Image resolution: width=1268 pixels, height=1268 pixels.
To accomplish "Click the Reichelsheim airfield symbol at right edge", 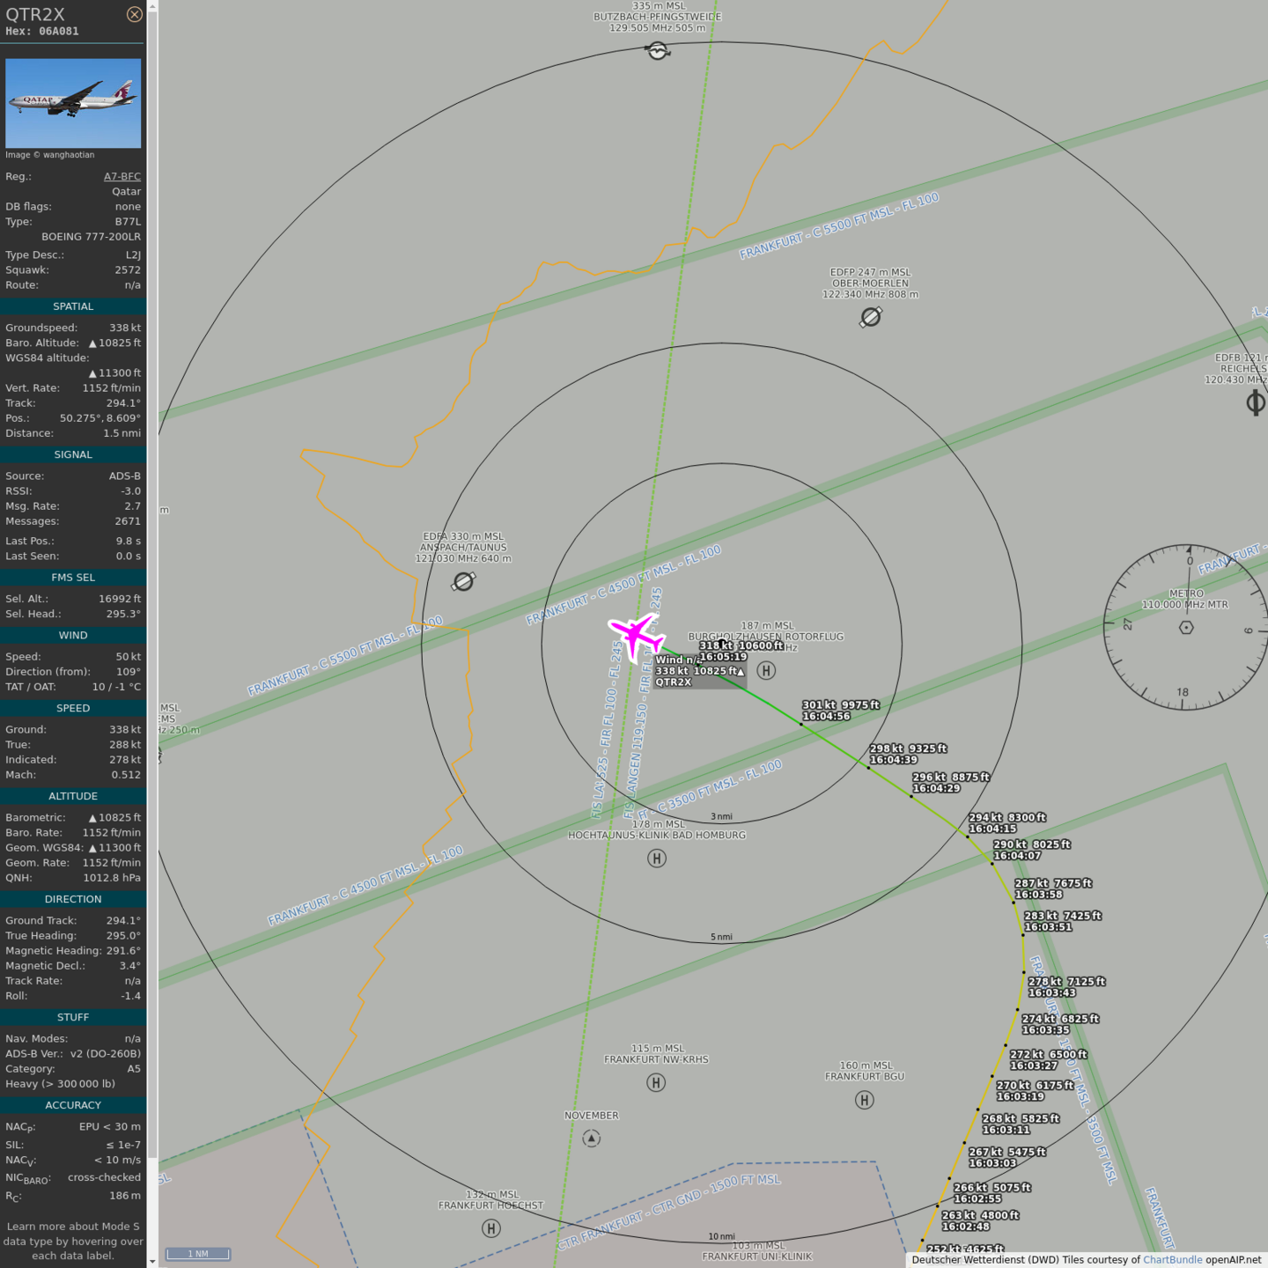I will [x=1256, y=403].
